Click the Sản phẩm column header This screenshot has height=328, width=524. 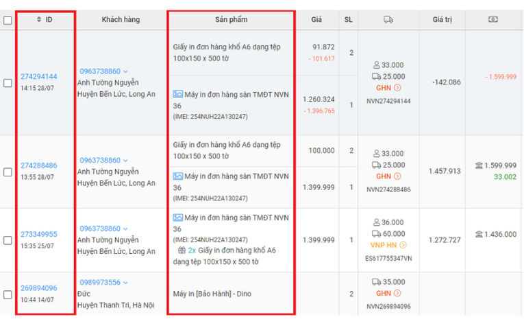[x=232, y=20]
